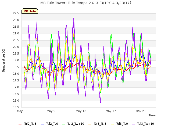Click the purple peak above 22.0
This screenshot has width=172, height=129.
click(x=74, y=19)
